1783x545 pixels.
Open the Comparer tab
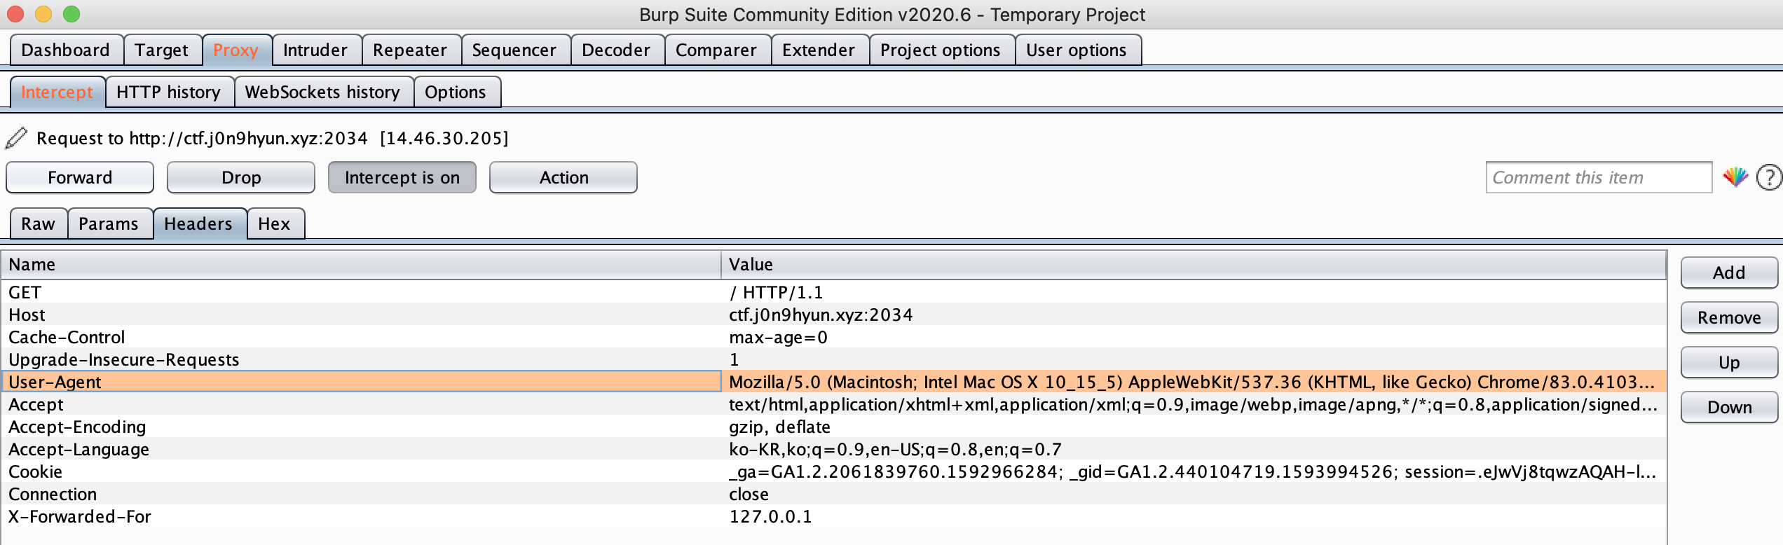(x=716, y=50)
